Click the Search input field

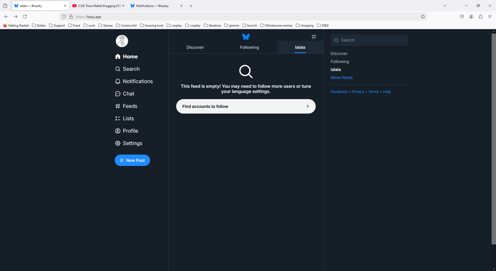369,40
